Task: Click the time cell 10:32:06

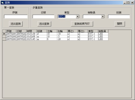Action: [31, 36]
